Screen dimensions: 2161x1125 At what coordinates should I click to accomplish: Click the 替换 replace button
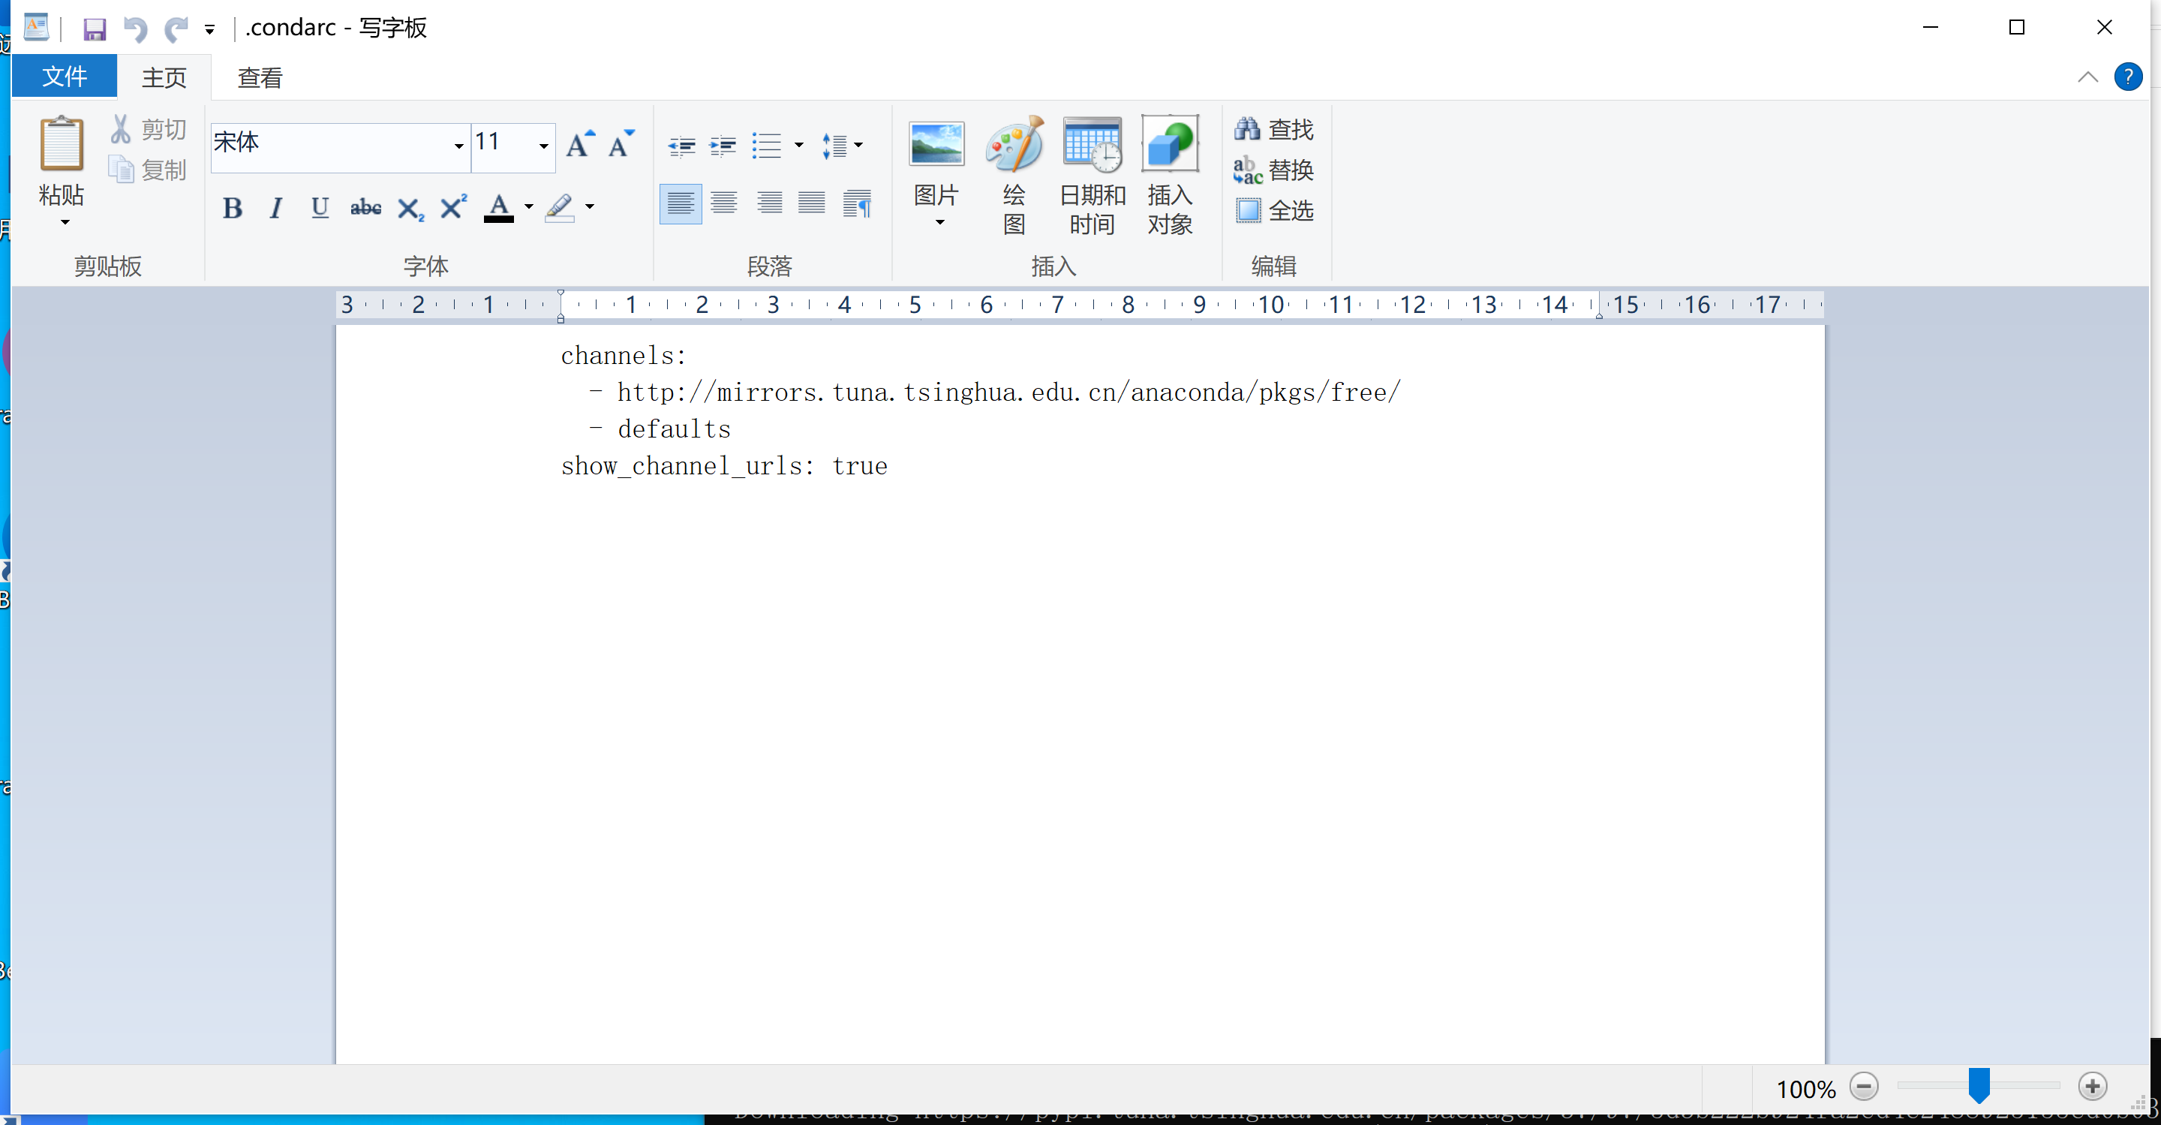click(x=1273, y=170)
